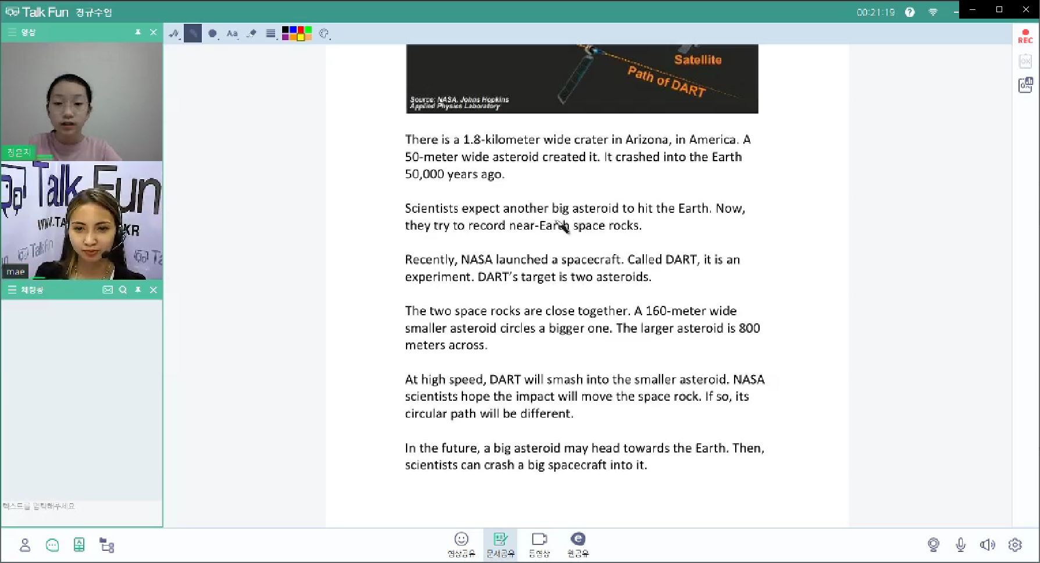The width and height of the screenshot is (1040, 563).
Task: Open the speaker volume control
Action: click(987, 545)
